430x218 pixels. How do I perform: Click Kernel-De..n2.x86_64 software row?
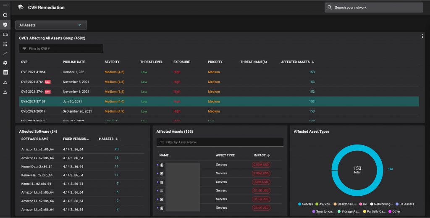click(82, 166)
